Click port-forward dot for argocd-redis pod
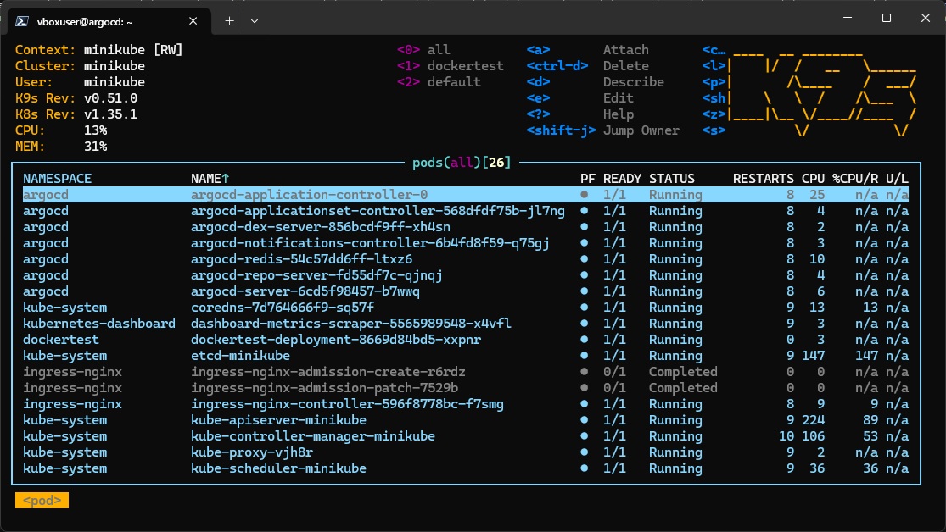This screenshot has width=946, height=532. [584, 259]
